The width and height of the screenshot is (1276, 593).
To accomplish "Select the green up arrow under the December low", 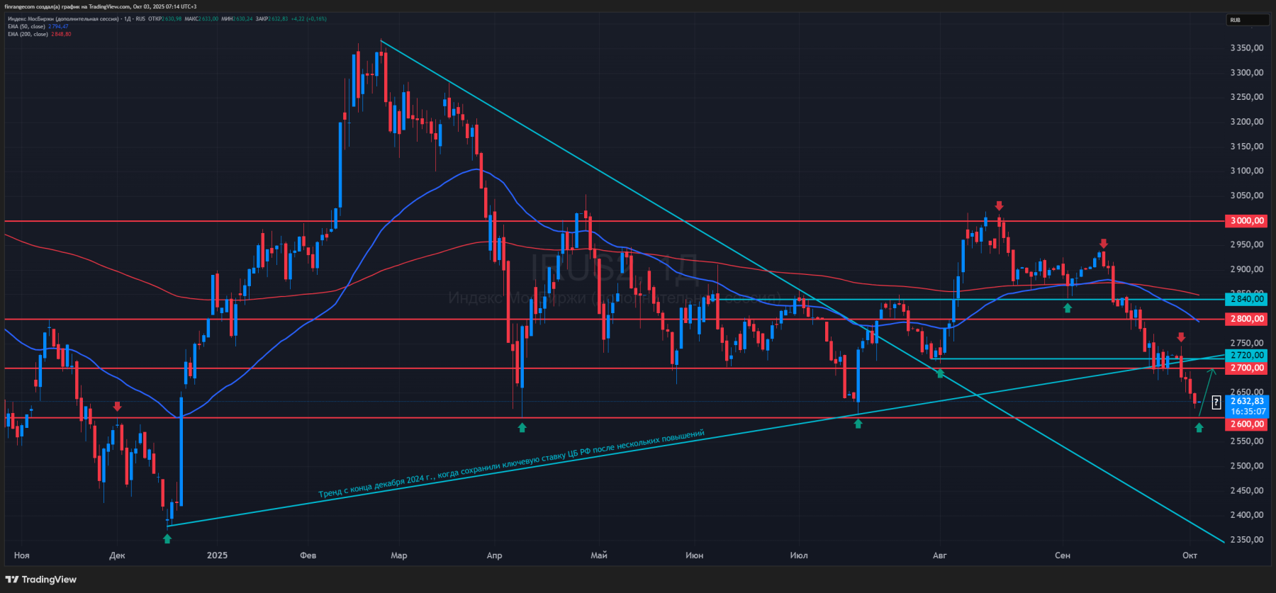I will tap(167, 538).
